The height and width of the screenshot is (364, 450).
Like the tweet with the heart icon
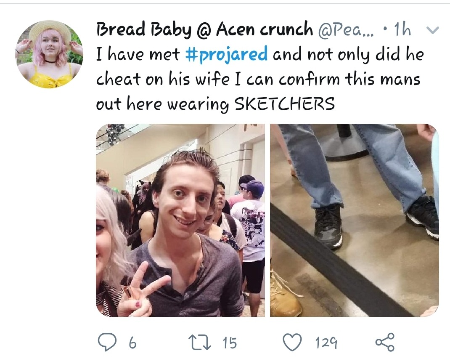click(x=292, y=342)
